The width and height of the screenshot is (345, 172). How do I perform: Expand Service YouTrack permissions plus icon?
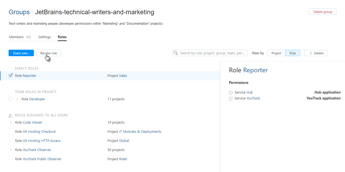tap(231, 99)
